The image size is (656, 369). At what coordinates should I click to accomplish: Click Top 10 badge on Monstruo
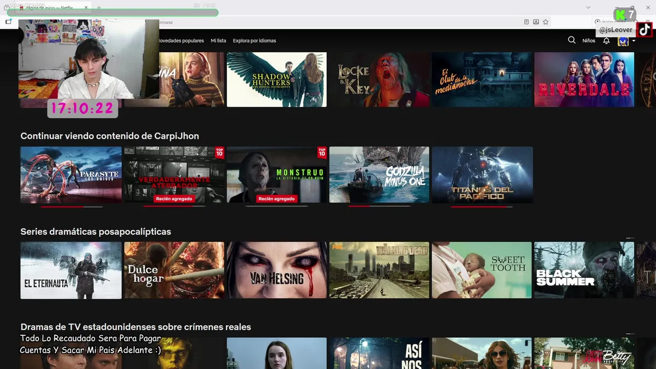coord(322,152)
